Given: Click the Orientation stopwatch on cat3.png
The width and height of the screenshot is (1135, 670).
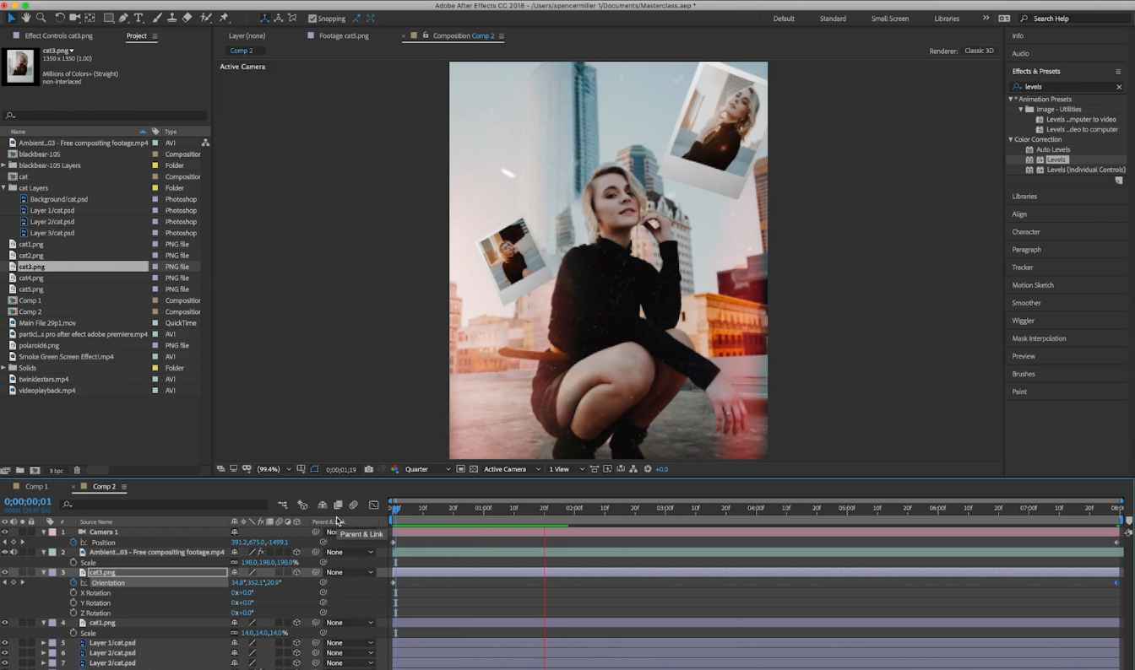Looking at the screenshot, I should 73,583.
